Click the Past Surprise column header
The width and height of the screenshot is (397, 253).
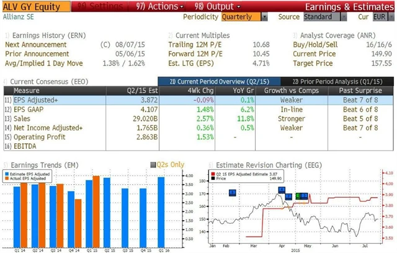(x=360, y=91)
